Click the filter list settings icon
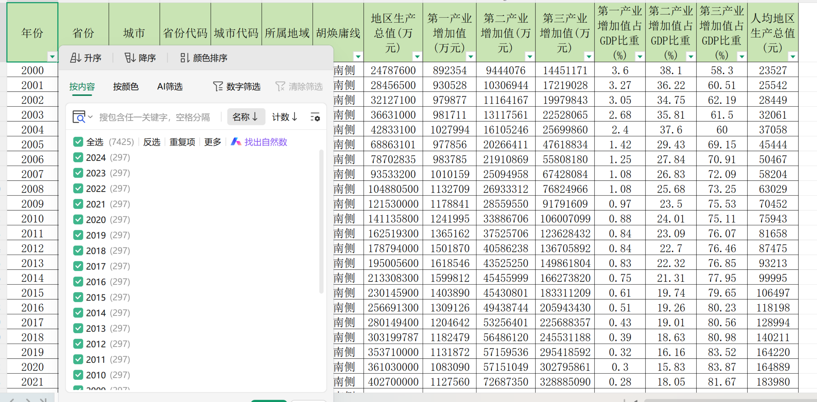The height and width of the screenshot is (402, 817). (315, 117)
